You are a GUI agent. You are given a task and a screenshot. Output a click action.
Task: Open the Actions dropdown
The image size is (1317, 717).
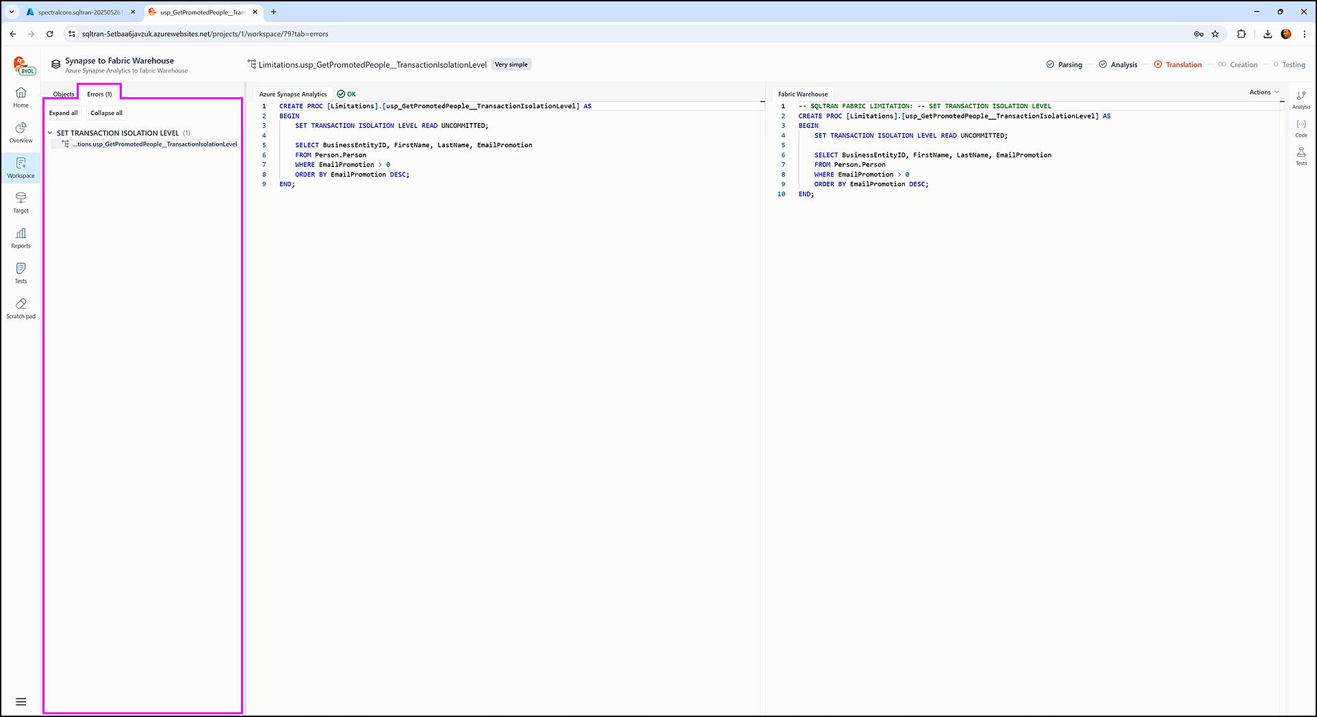click(1264, 92)
